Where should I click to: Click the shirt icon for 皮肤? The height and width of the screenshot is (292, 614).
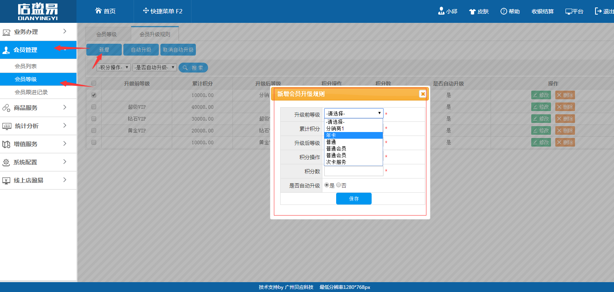[x=473, y=11]
